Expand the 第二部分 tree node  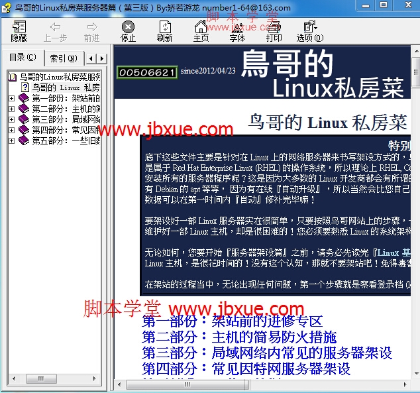[11, 109]
